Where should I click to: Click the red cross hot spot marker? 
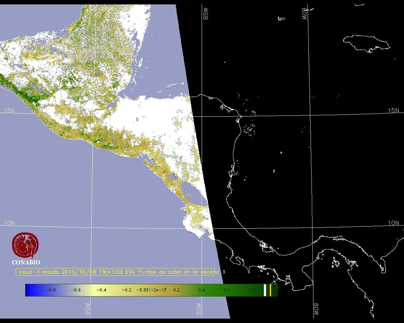(x=164, y=172)
